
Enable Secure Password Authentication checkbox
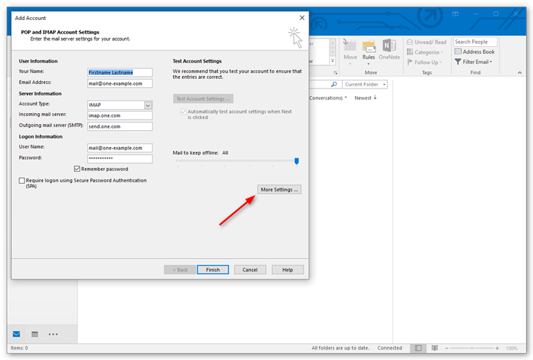point(22,180)
